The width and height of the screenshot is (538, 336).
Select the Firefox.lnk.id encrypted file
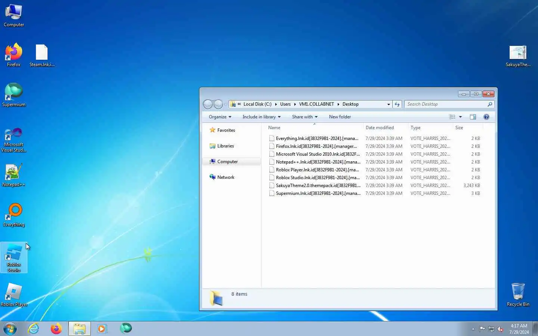tap(375, 146)
